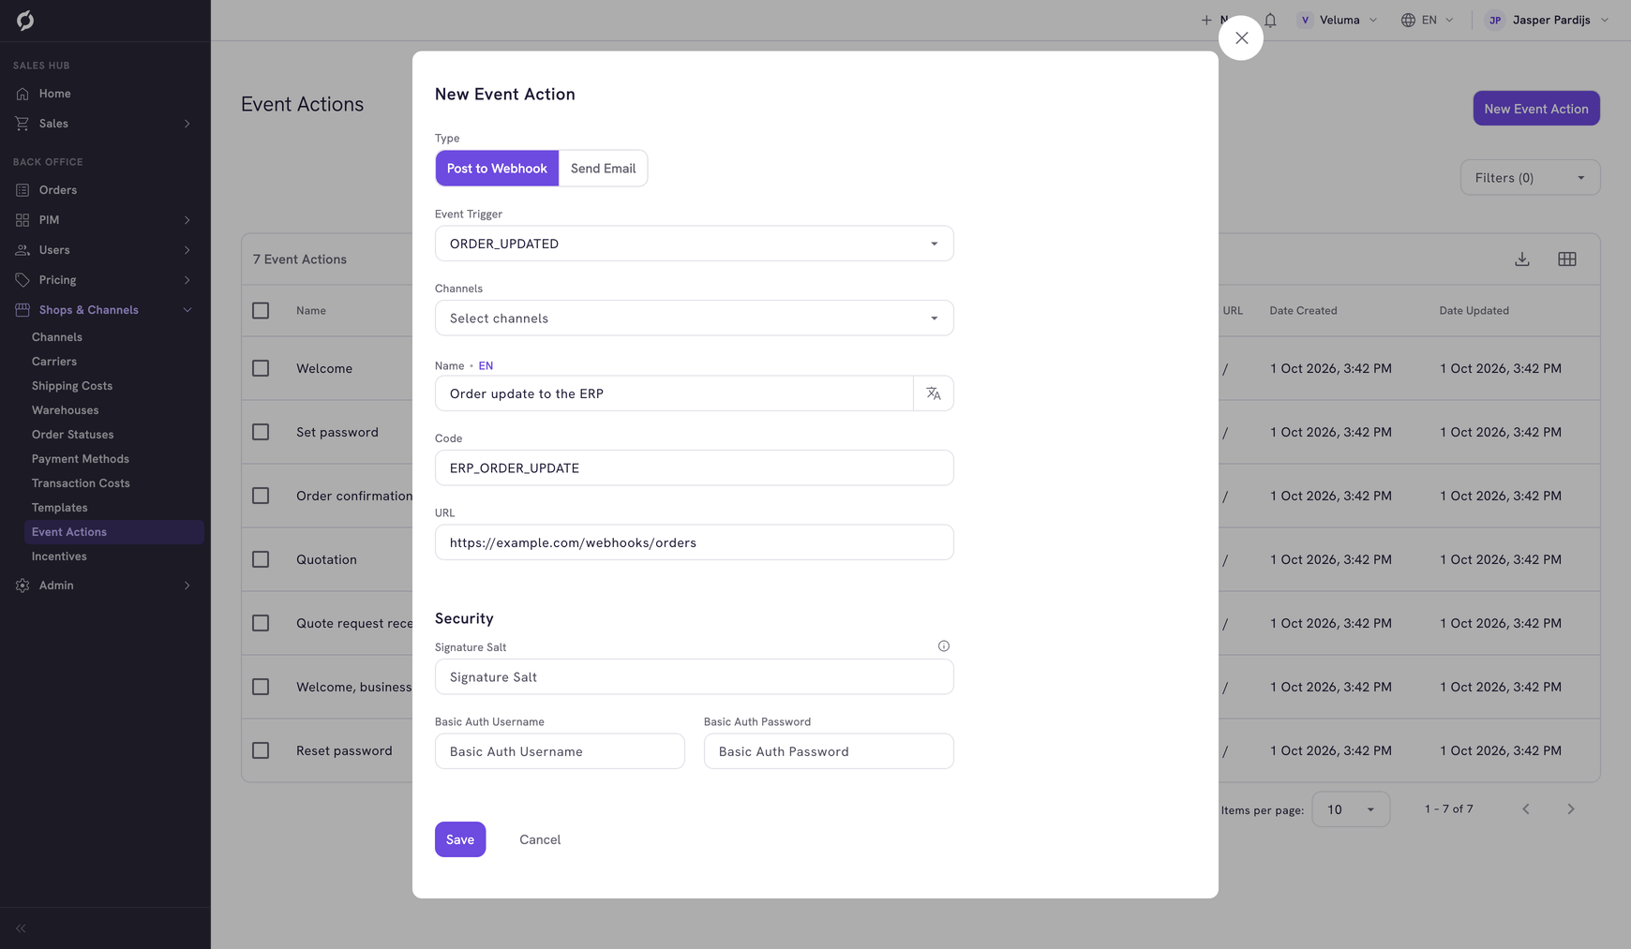Open items per page dropdown
The width and height of the screenshot is (1631, 949).
pyautogui.click(x=1351, y=809)
